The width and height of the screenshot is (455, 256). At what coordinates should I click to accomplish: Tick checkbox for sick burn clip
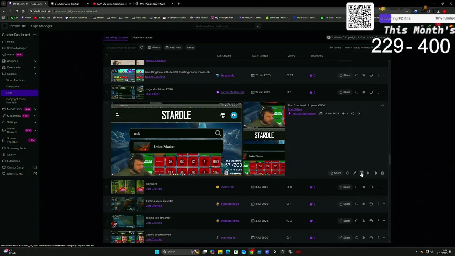(x=106, y=187)
